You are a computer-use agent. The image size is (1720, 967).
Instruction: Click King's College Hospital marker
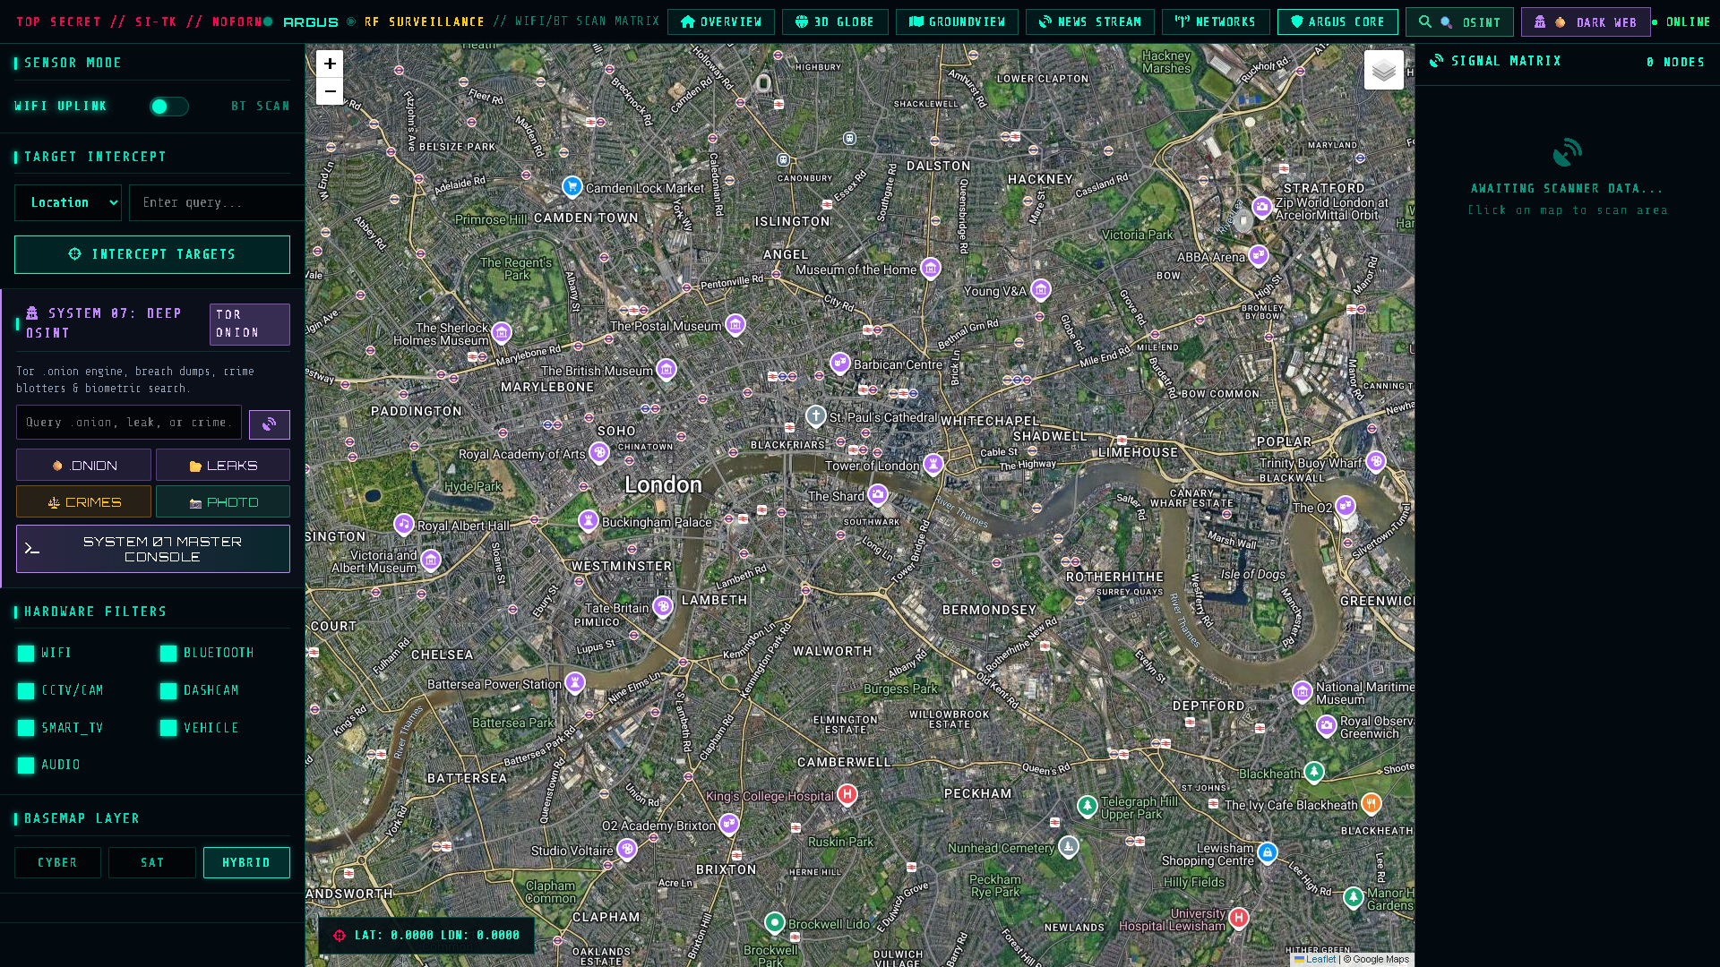[847, 794]
